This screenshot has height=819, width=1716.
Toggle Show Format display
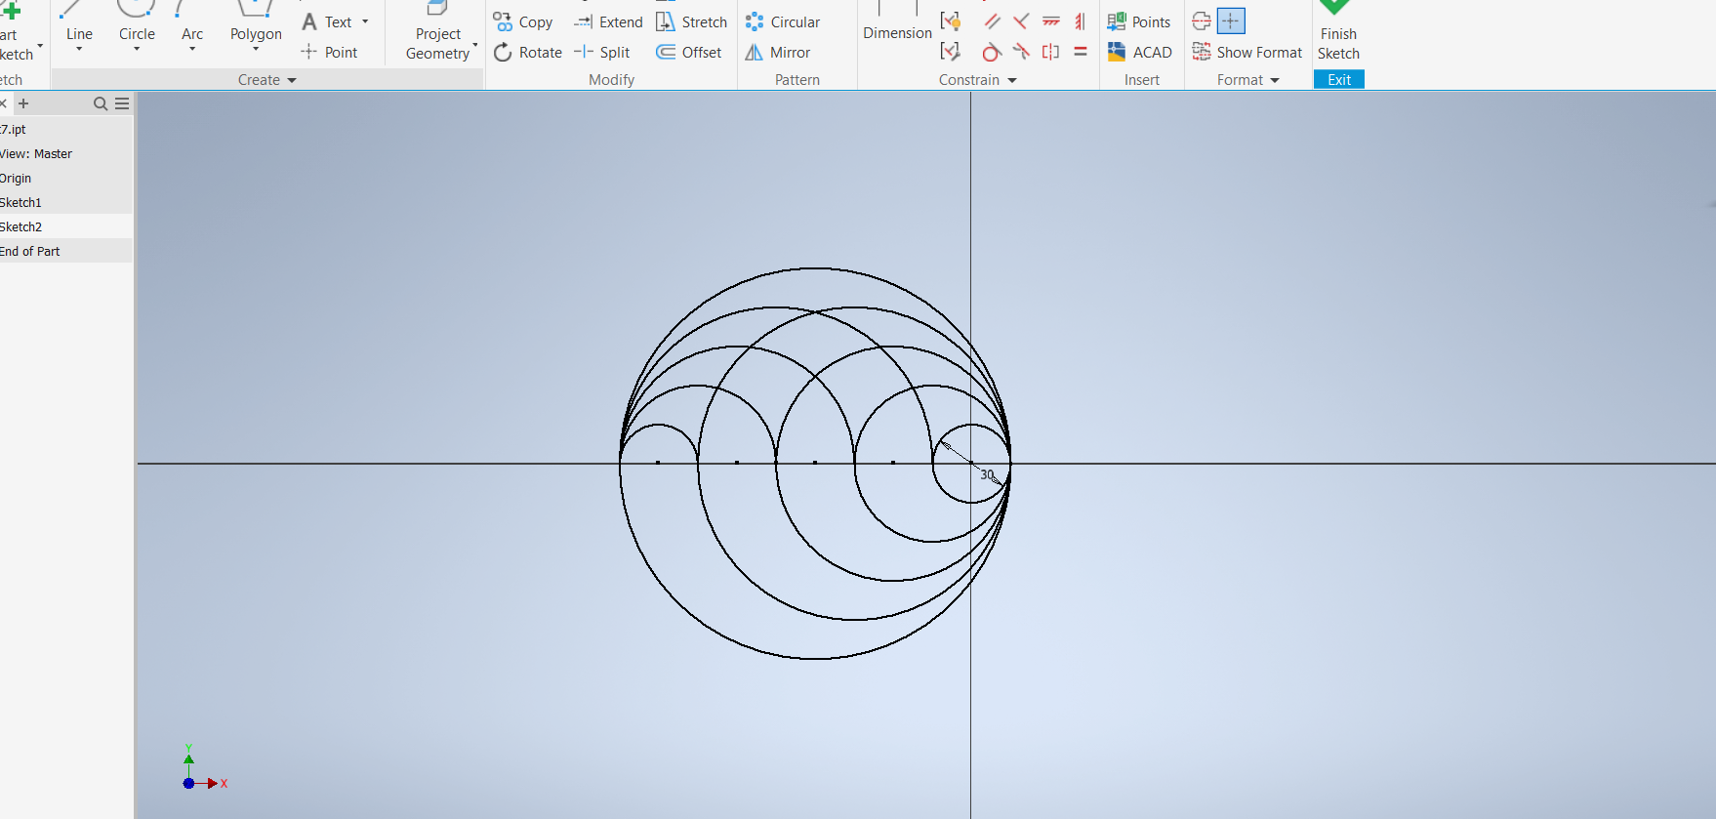1247,53
